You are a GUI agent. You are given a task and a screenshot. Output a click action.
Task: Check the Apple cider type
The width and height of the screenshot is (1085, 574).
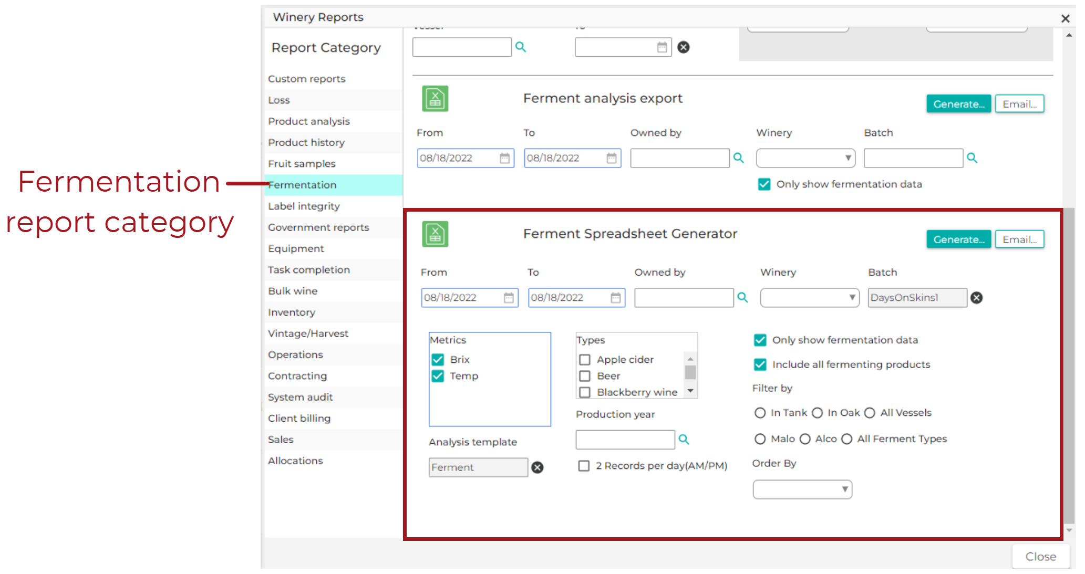(584, 360)
